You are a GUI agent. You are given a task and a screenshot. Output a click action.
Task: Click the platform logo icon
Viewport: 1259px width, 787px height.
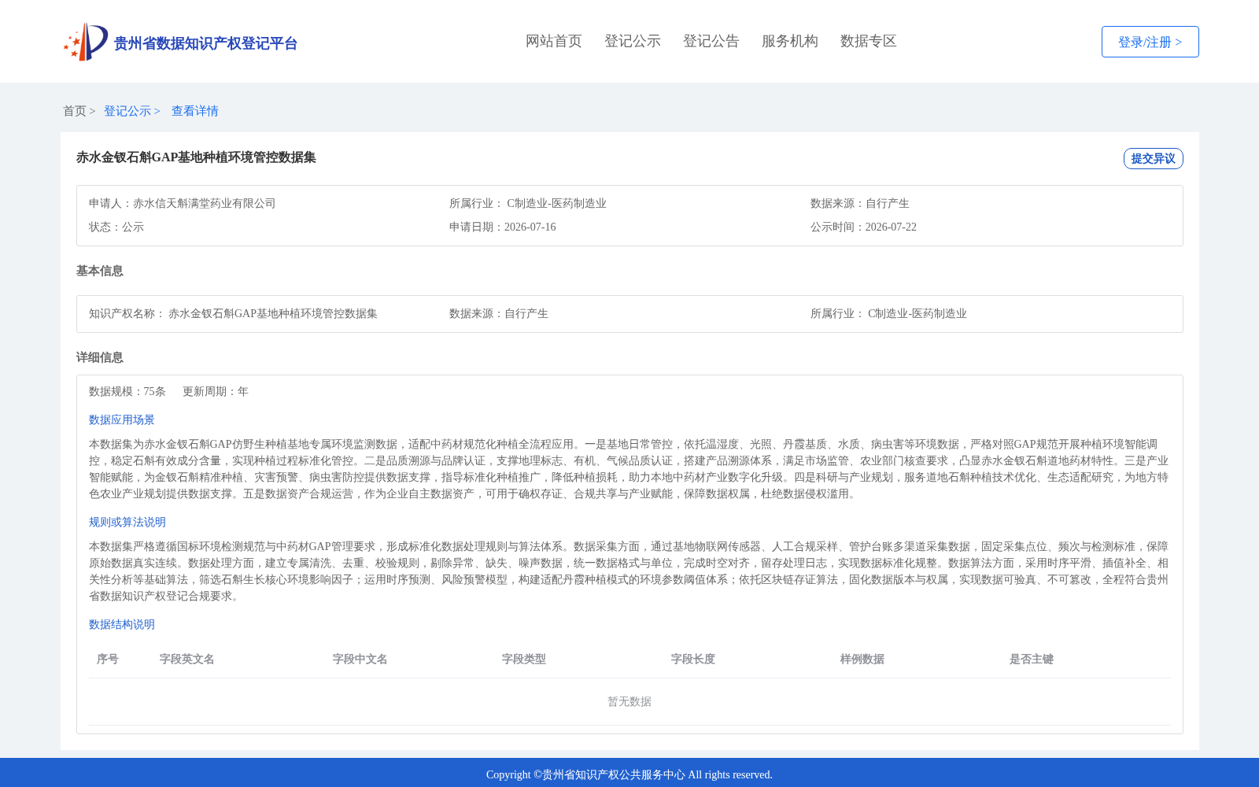(x=86, y=42)
